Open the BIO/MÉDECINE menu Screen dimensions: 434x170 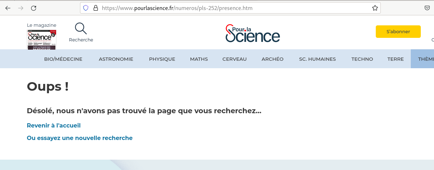click(63, 59)
